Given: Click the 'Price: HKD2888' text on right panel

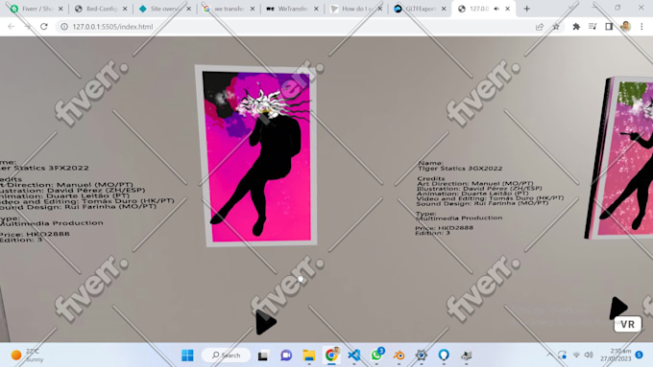Looking at the screenshot, I should (x=444, y=228).
